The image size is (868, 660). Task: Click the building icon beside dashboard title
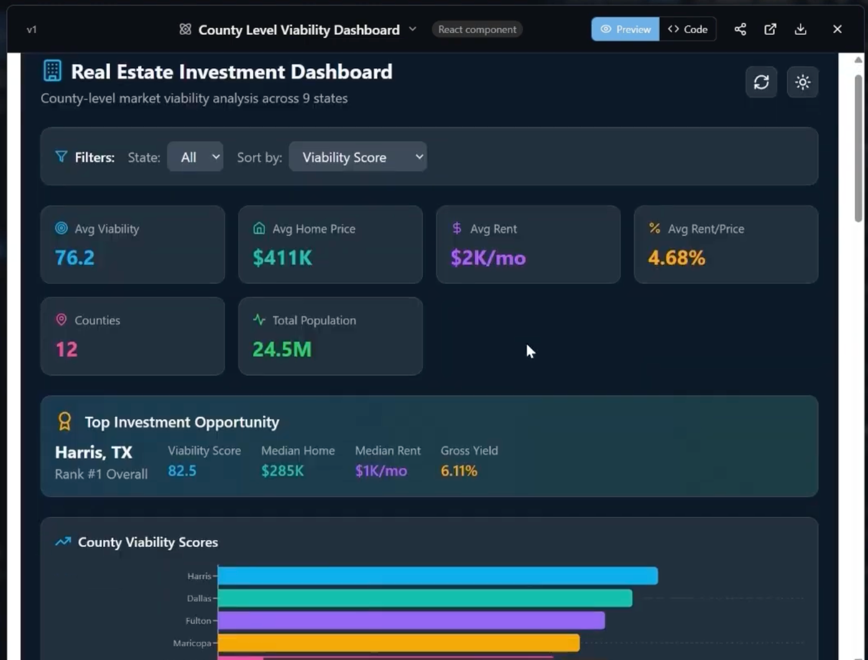[x=52, y=71]
